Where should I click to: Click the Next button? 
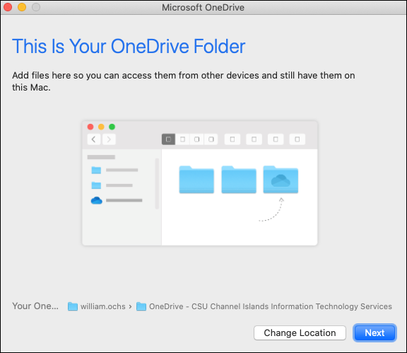pos(374,332)
